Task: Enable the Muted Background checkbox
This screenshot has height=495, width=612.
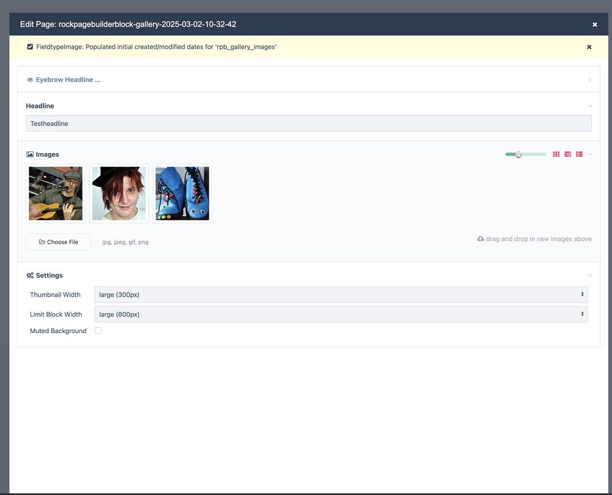Action: (98, 331)
